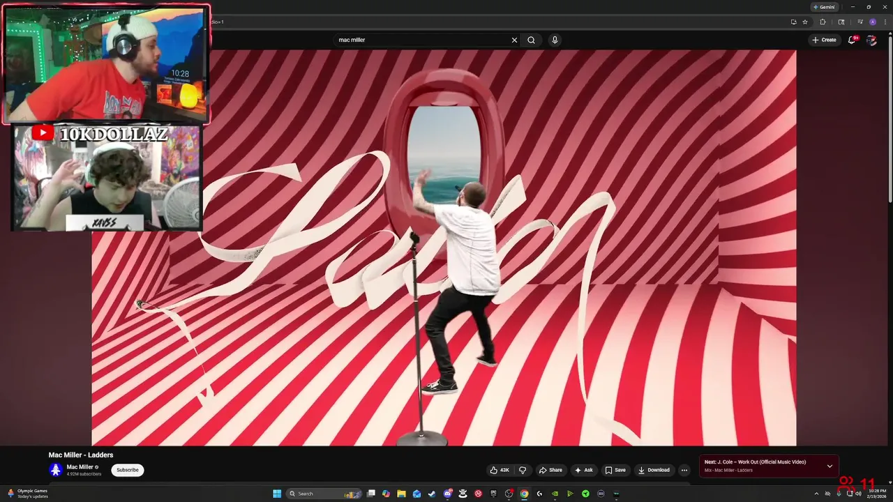Open the YouTube account avatar menu
Screen dimensions: 893x502
coord(871,40)
